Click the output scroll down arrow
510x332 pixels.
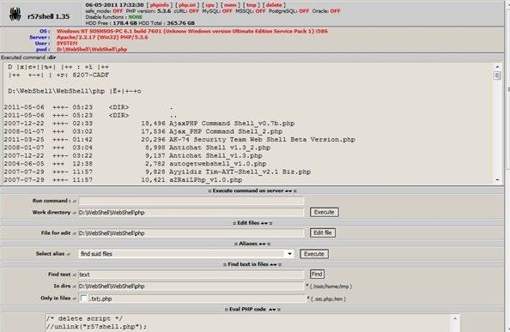point(497,180)
